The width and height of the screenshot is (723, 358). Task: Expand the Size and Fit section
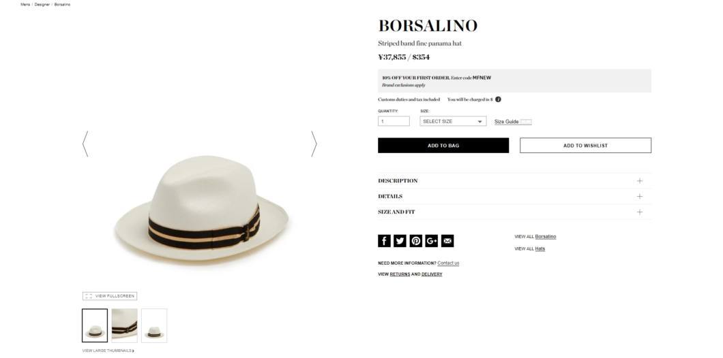pos(514,212)
